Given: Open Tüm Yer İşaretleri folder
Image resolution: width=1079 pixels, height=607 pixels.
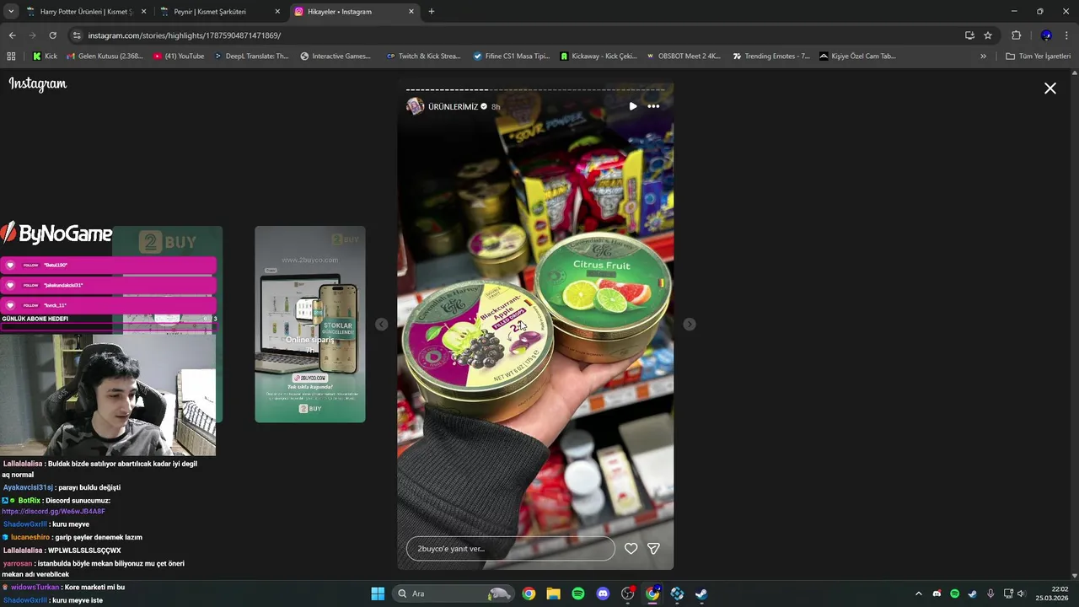Looking at the screenshot, I should [x=1038, y=56].
